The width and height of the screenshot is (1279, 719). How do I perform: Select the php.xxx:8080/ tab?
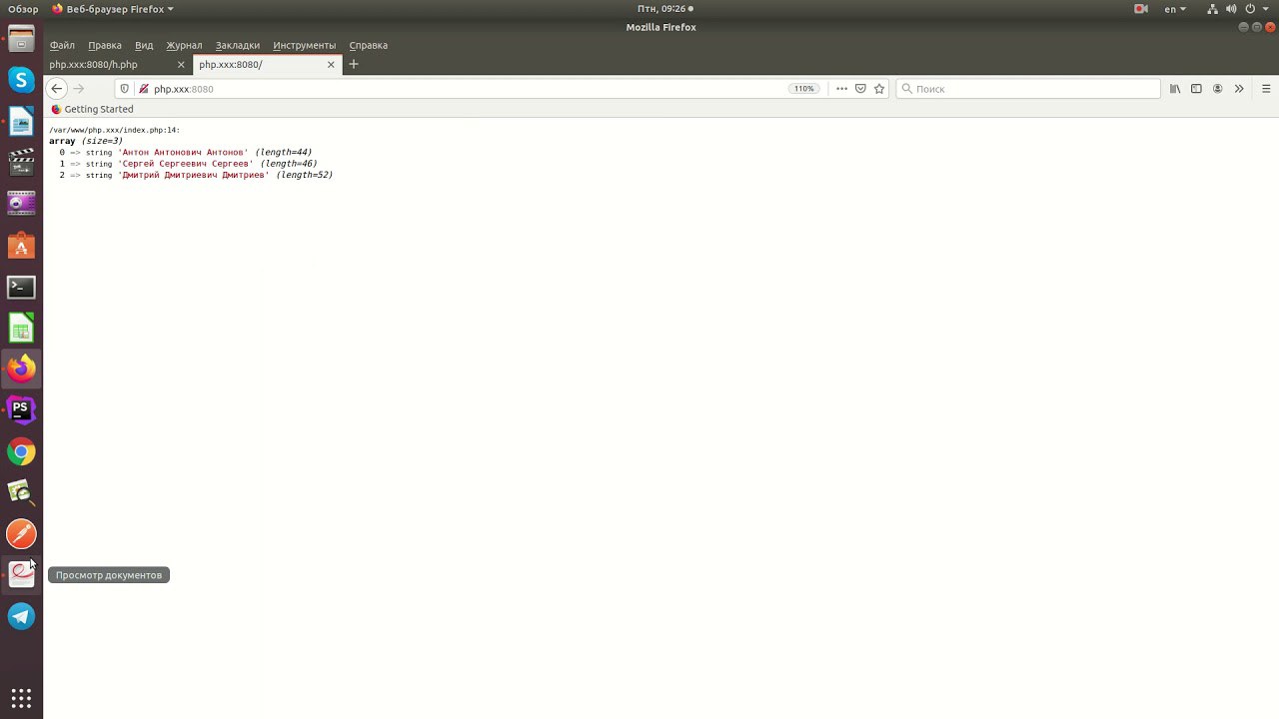click(x=267, y=65)
